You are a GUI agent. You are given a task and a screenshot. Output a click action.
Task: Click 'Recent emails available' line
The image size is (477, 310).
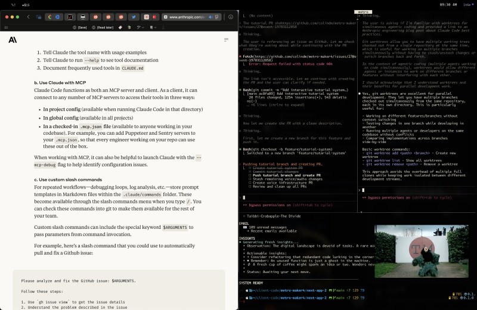pos(274,231)
